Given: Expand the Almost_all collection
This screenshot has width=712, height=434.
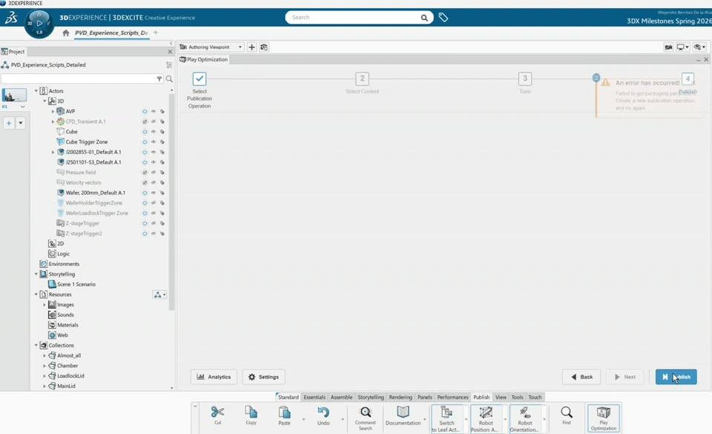Looking at the screenshot, I should point(44,355).
